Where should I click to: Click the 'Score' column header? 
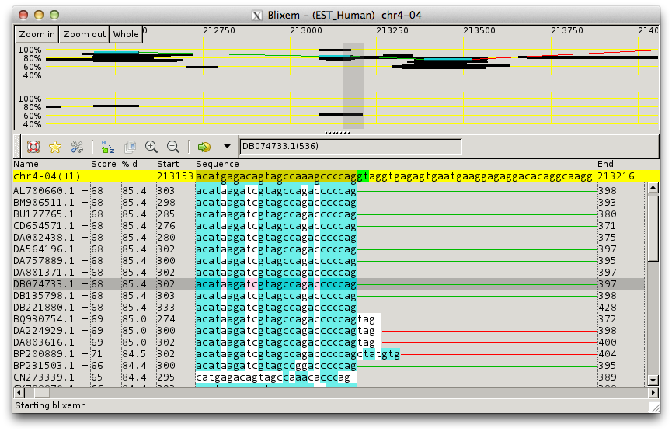pyautogui.click(x=103, y=164)
